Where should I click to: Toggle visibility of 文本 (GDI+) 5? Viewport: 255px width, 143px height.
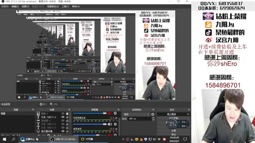63,124
